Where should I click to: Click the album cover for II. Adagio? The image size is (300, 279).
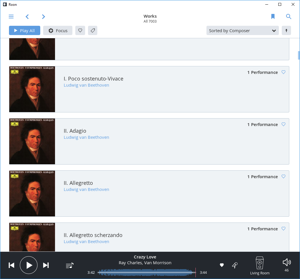[32, 141]
